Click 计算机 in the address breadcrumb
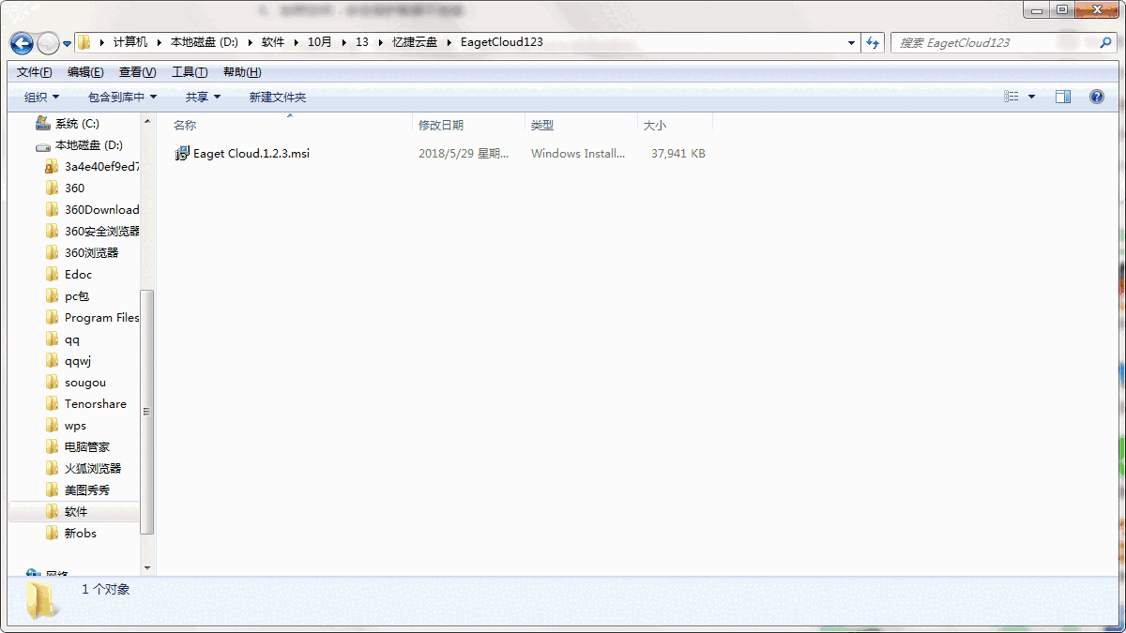 click(130, 42)
